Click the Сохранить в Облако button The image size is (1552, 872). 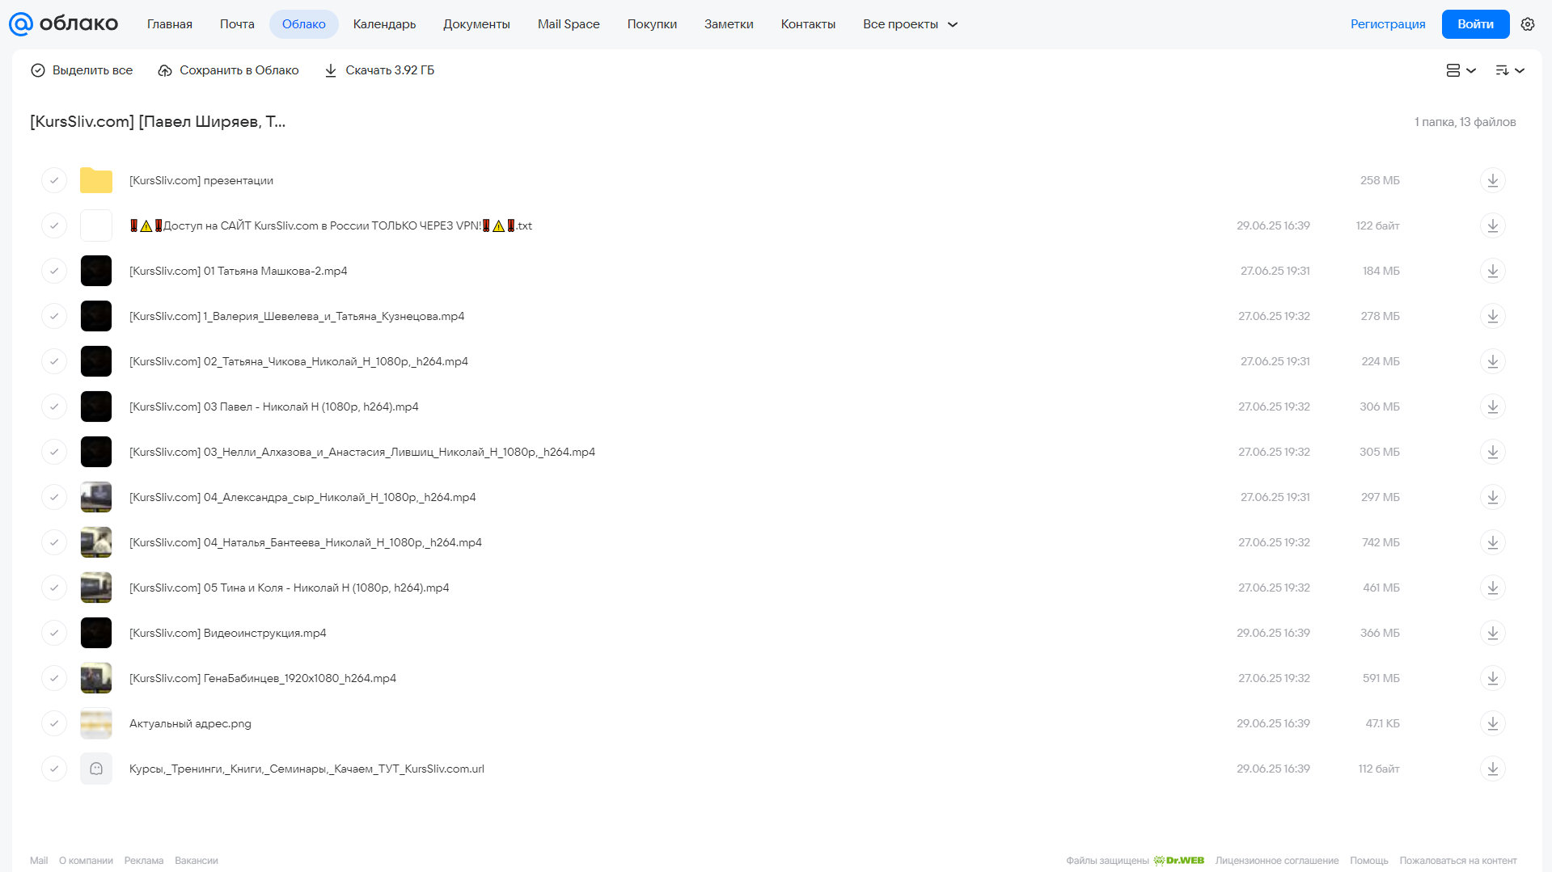coord(228,70)
